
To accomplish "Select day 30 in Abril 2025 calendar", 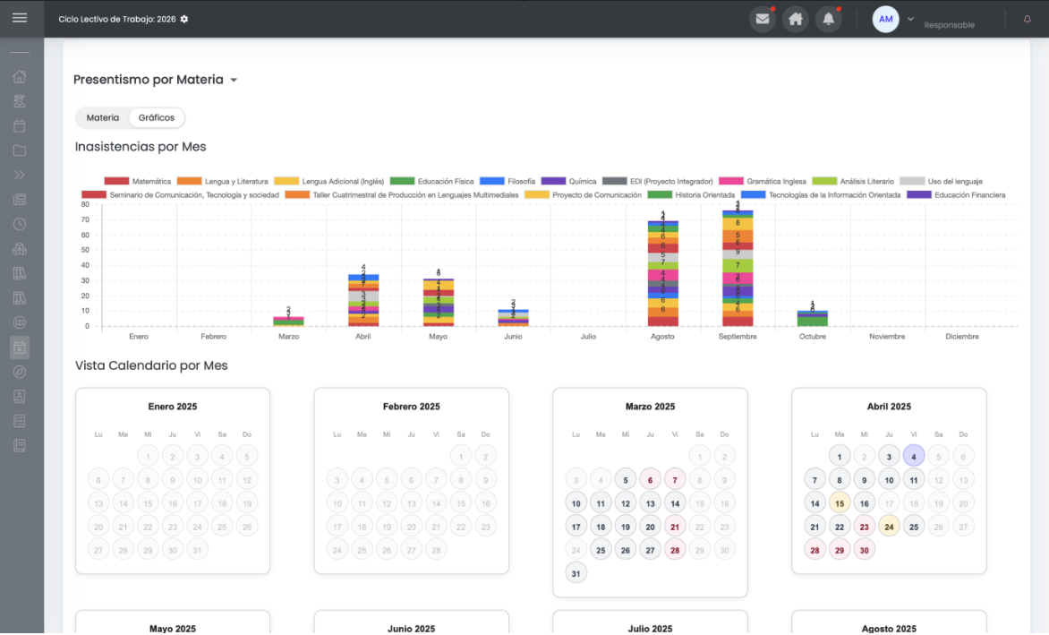I will pyautogui.click(x=864, y=550).
